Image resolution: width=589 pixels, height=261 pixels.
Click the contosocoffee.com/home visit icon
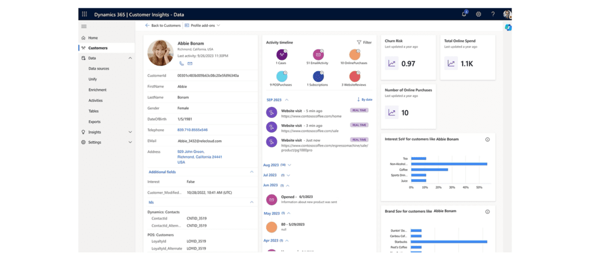click(x=271, y=112)
